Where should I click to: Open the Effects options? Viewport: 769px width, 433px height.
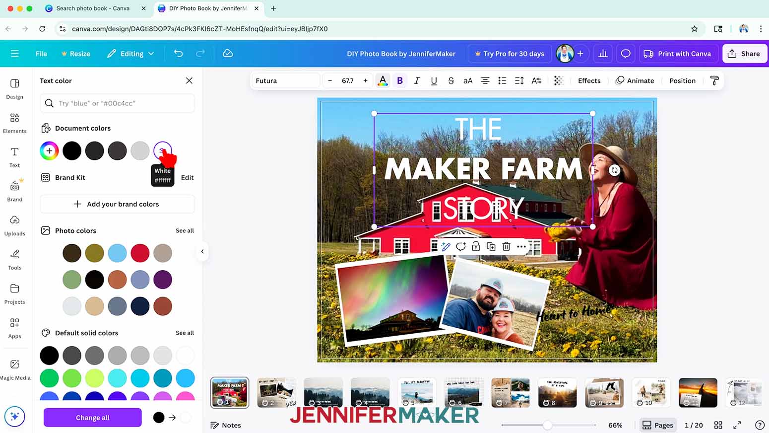pos(589,80)
